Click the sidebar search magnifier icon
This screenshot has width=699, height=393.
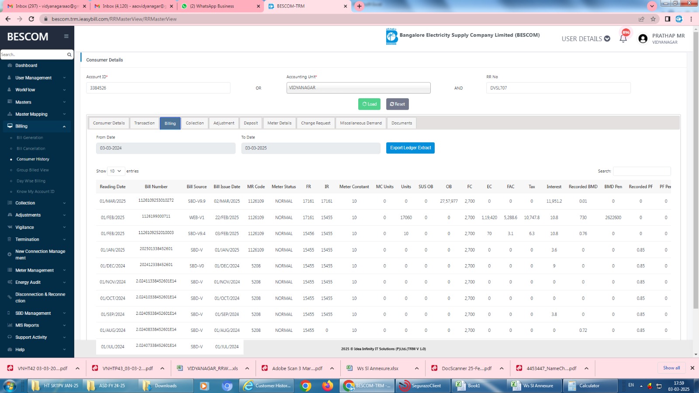[x=69, y=55]
